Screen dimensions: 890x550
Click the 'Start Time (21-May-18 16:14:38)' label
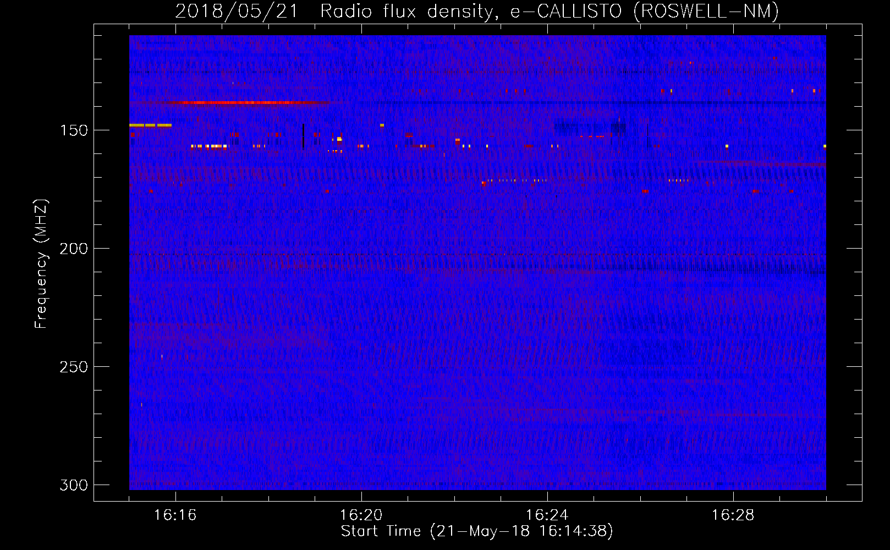pos(477,531)
